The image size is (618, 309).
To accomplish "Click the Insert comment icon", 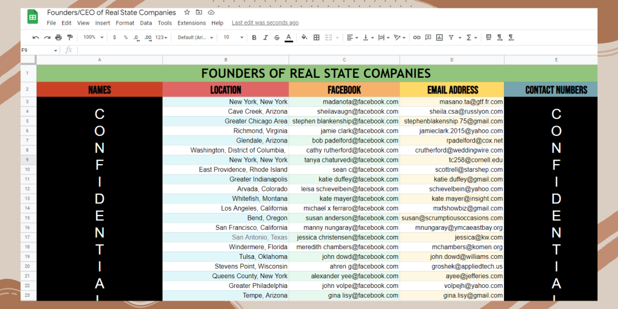I will pyautogui.click(x=428, y=37).
